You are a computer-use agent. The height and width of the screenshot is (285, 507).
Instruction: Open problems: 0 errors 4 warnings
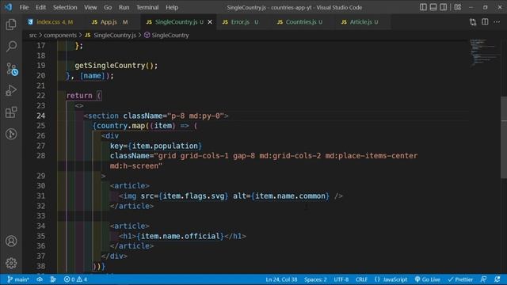click(x=75, y=279)
